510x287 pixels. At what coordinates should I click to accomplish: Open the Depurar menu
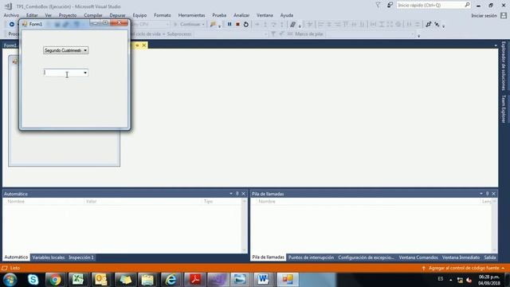coord(117,15)
